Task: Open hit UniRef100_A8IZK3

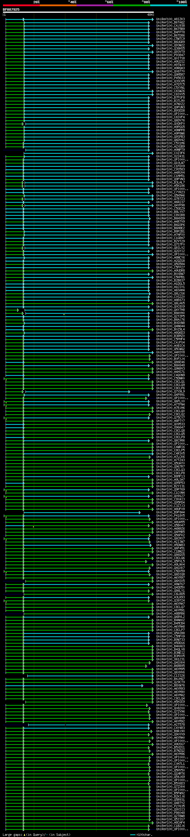Action: (170, 19)
